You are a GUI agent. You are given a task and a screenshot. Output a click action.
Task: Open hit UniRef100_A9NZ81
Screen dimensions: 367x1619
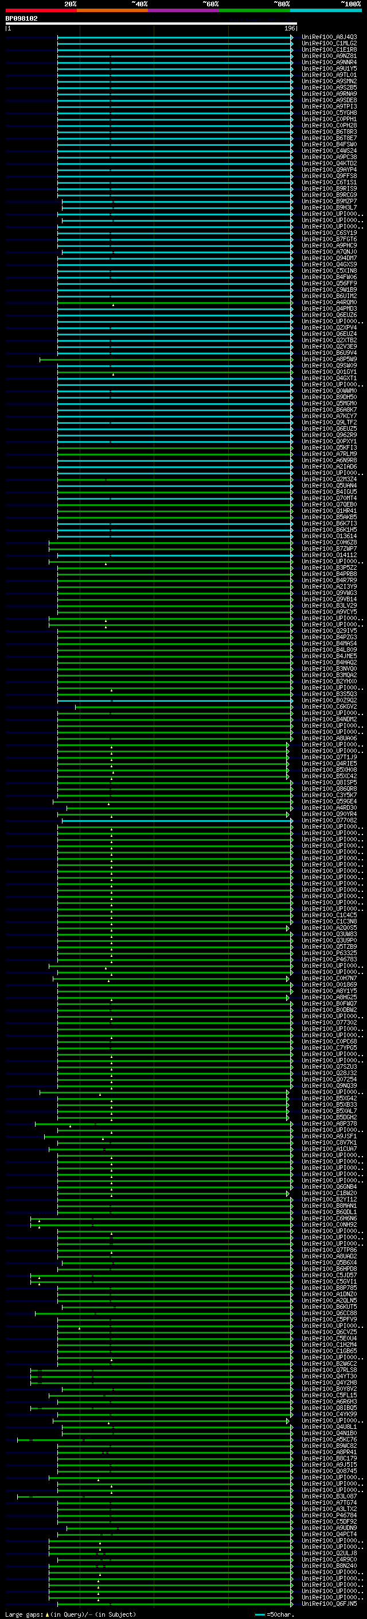pyautogui.click(x=329, y=56)
